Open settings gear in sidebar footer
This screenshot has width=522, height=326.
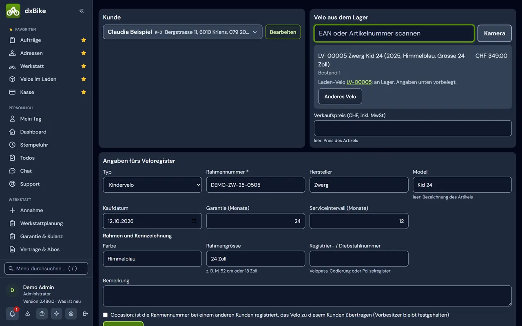71,314
